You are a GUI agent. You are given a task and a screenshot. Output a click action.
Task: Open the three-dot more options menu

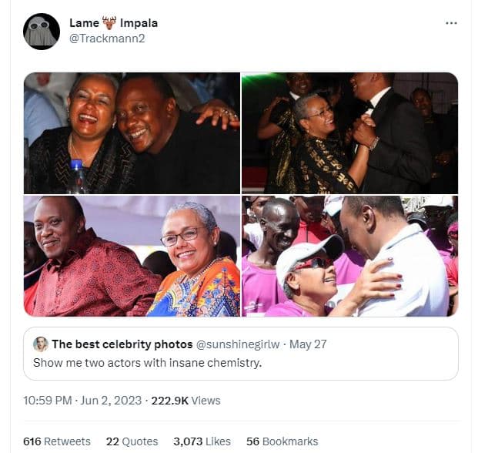451,23
